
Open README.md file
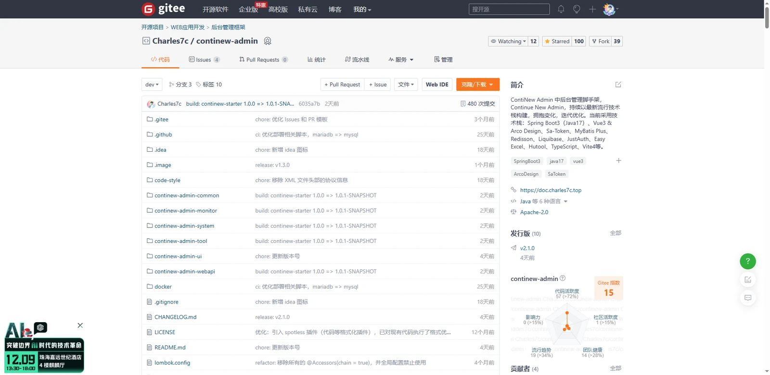coord(170,347)
